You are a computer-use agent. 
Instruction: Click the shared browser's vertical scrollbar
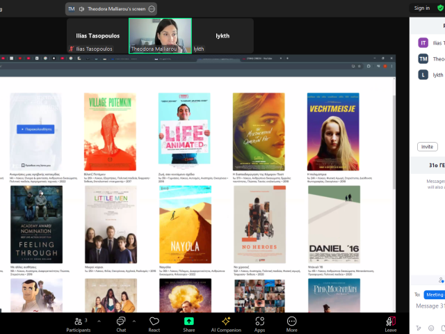pyautogui.click(x=394, y=142)
